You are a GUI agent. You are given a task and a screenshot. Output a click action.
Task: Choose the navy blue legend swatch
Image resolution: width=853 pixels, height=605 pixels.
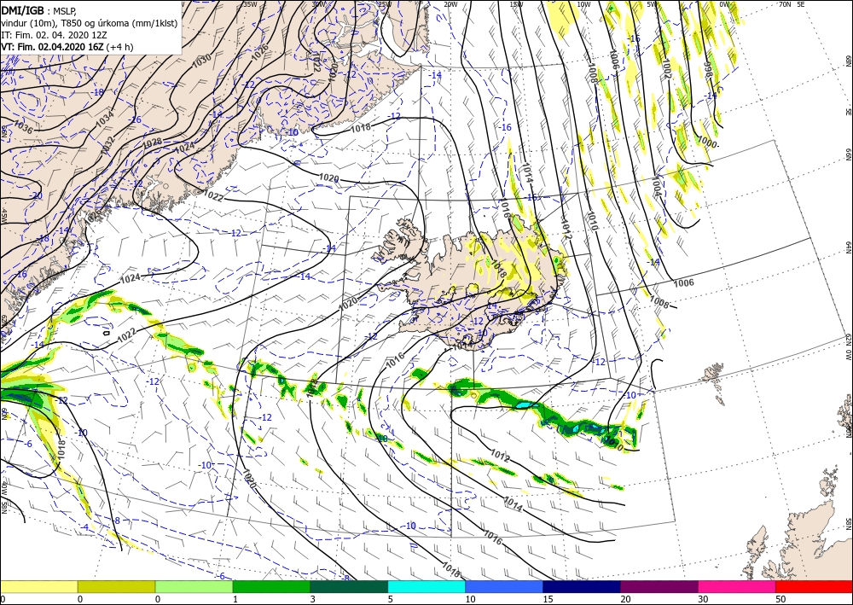pyautogui.click(x=582, y=586)
